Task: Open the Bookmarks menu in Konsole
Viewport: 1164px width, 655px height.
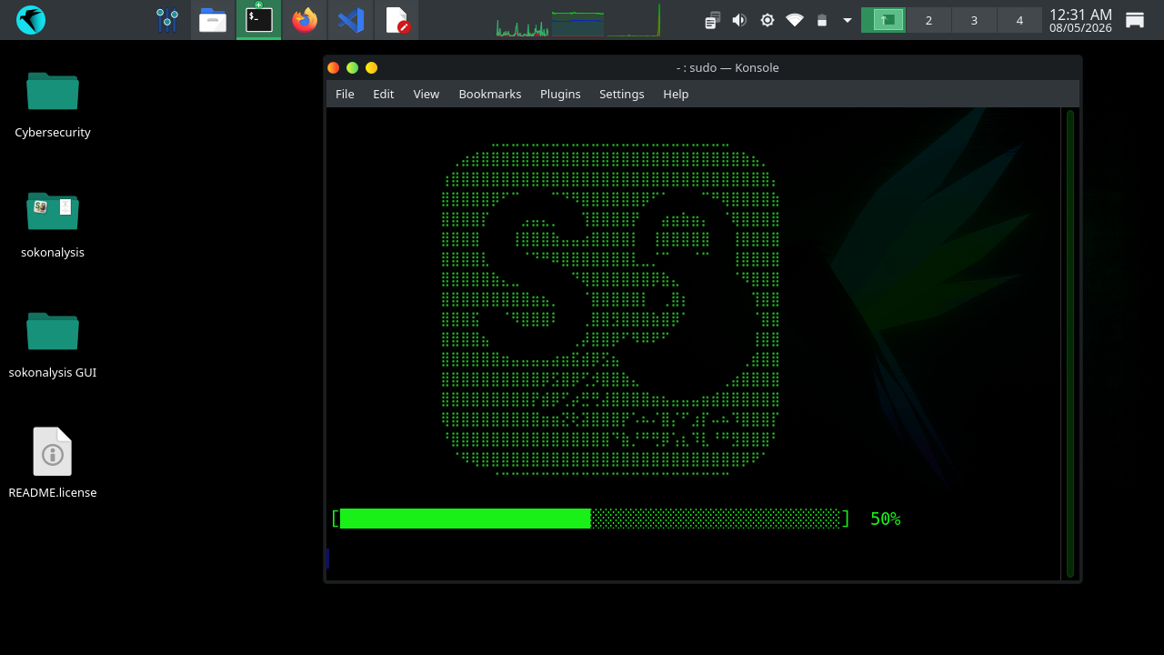Action: point(490,94)
